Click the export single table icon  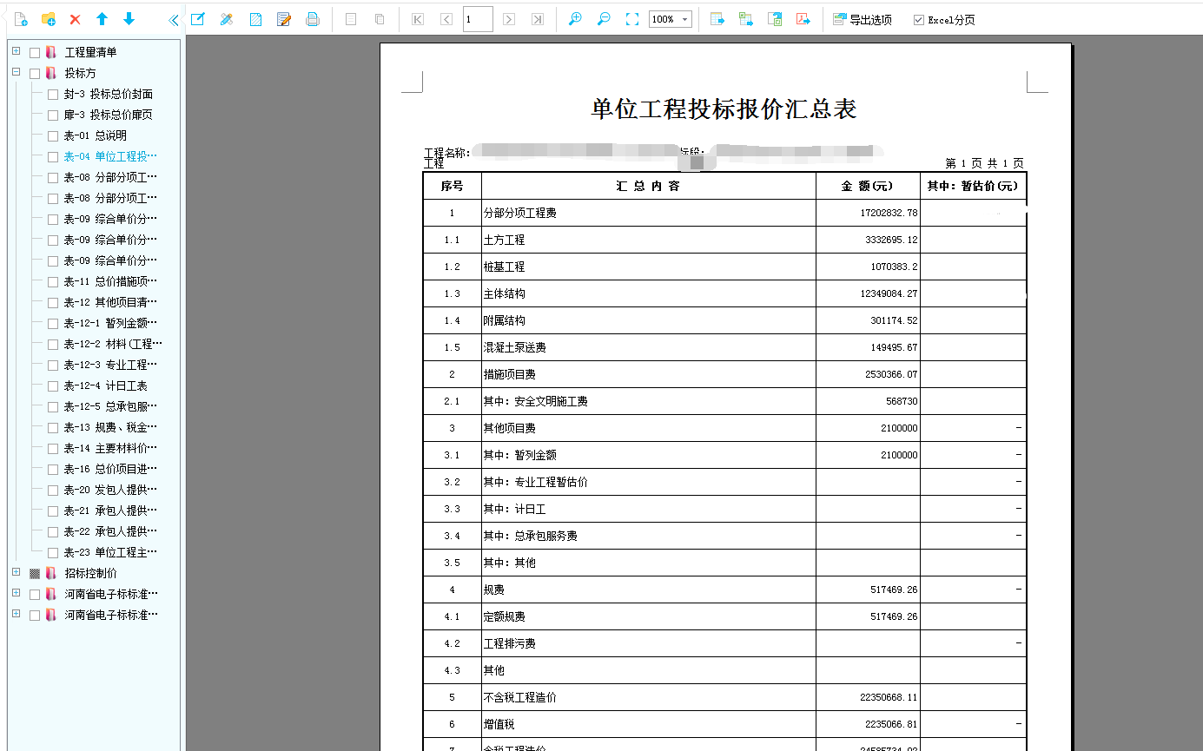(x=717, y=19)
